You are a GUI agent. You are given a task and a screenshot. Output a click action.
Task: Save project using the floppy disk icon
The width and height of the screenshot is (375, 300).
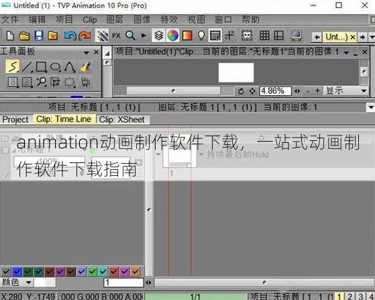39,36
